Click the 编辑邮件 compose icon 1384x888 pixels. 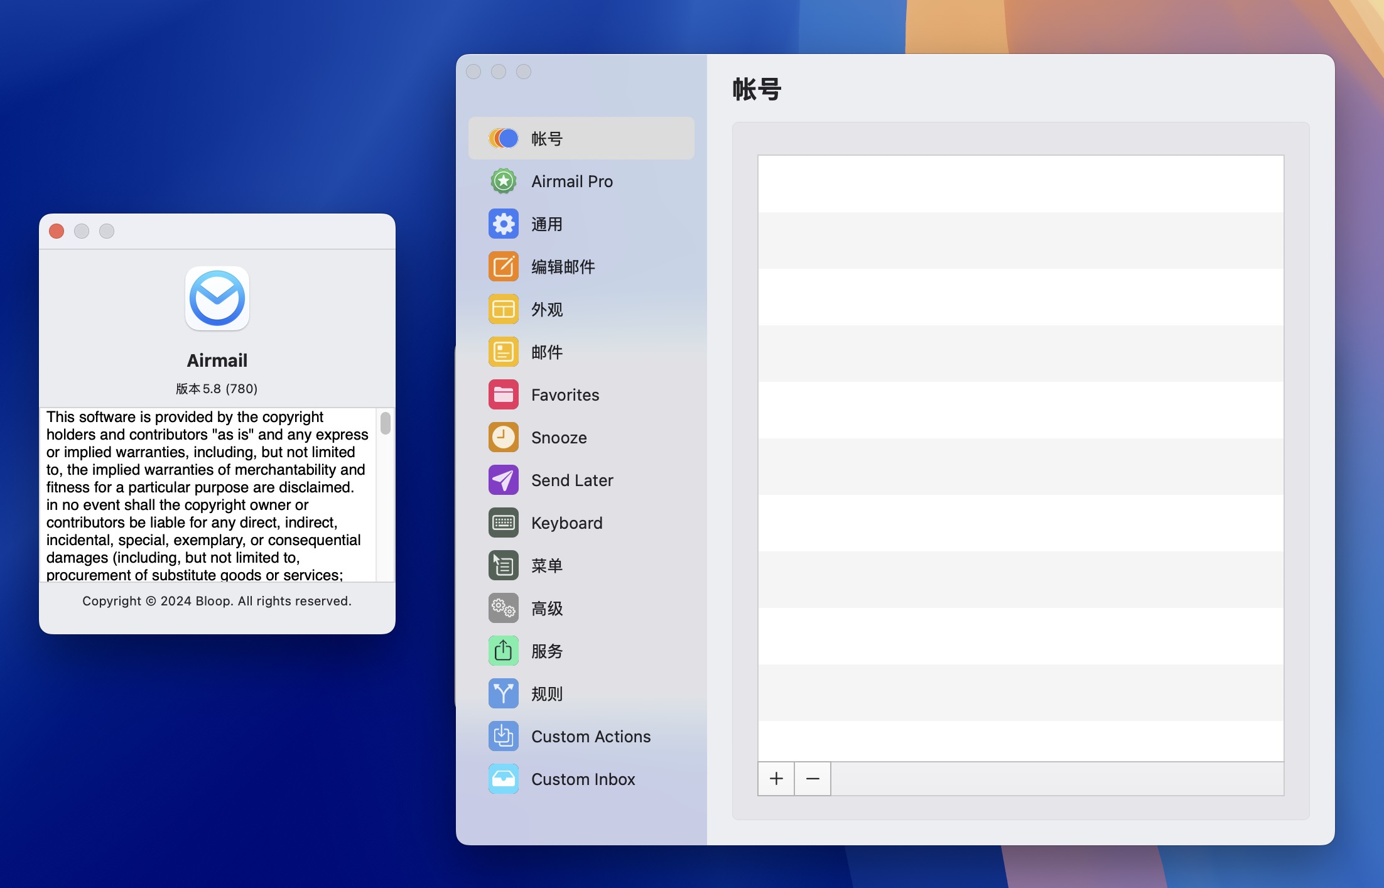coord(504,266)
